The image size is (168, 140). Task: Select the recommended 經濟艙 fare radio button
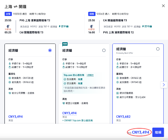click(104, 50)
